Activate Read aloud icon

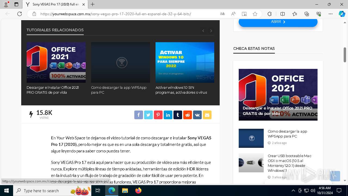pos(233,14)
